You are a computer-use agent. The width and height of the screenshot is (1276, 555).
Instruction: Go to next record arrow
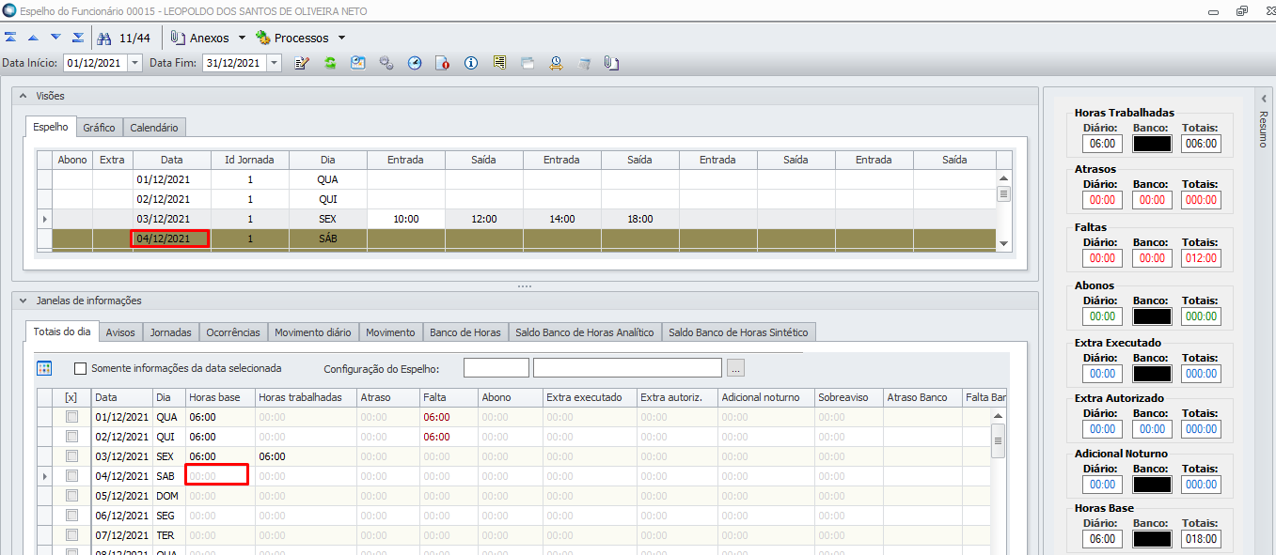tap(55, 38)
